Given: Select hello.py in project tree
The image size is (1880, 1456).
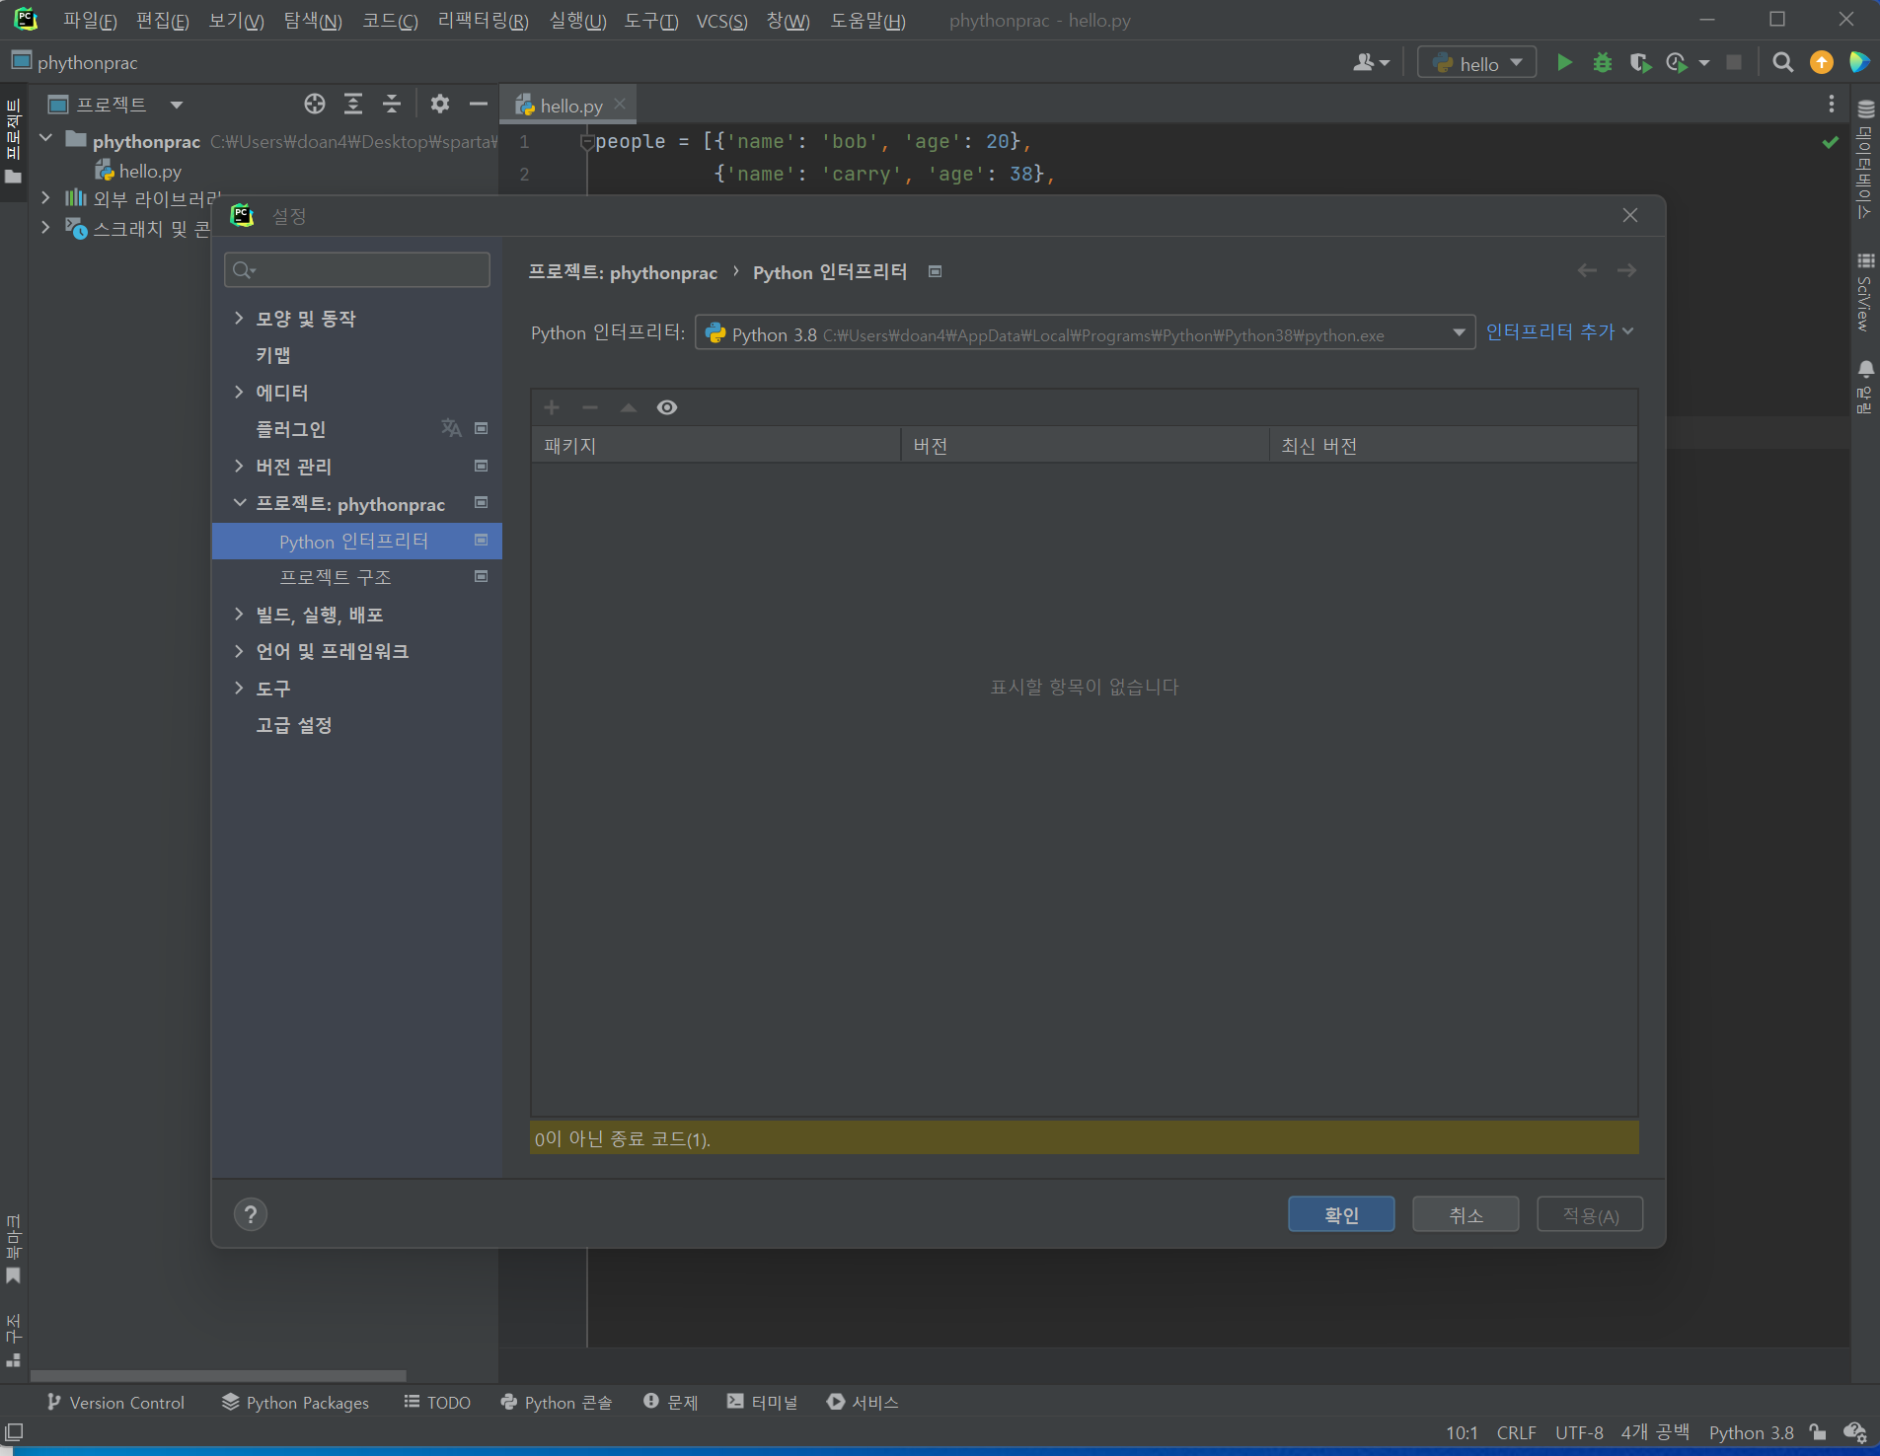Looking at the screenshot, I should click(139, 171).
